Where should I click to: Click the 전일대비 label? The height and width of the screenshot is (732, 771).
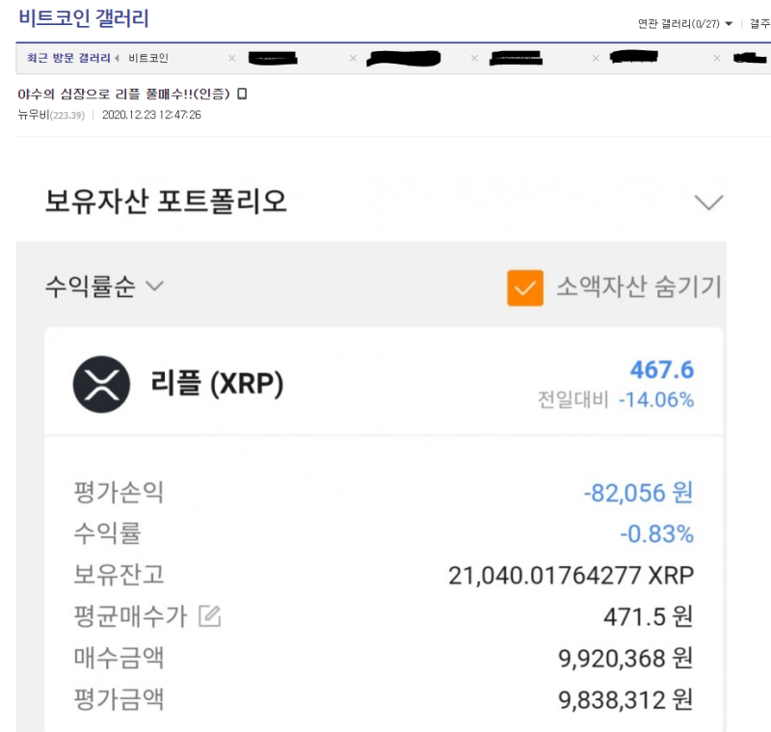pyautogui.click(x=573, y=399)
